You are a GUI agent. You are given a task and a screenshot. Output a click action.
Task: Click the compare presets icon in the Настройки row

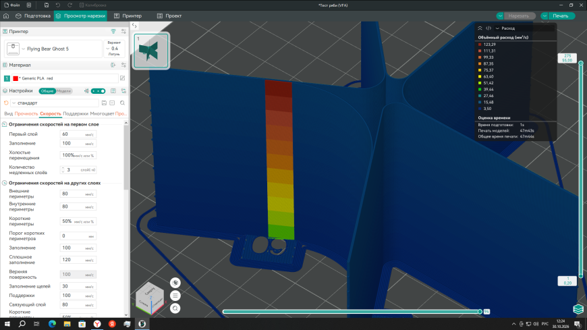pos(123,91)
